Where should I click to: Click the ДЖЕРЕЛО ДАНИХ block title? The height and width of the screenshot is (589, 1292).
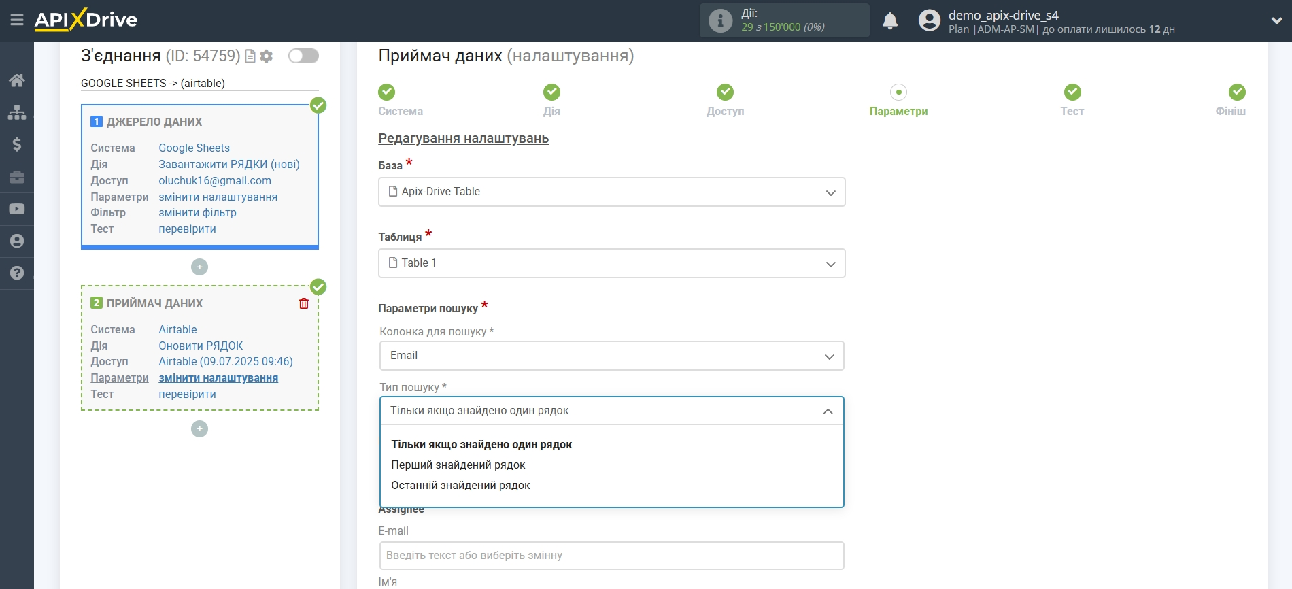pyautogui.click(x=154, y=122)
